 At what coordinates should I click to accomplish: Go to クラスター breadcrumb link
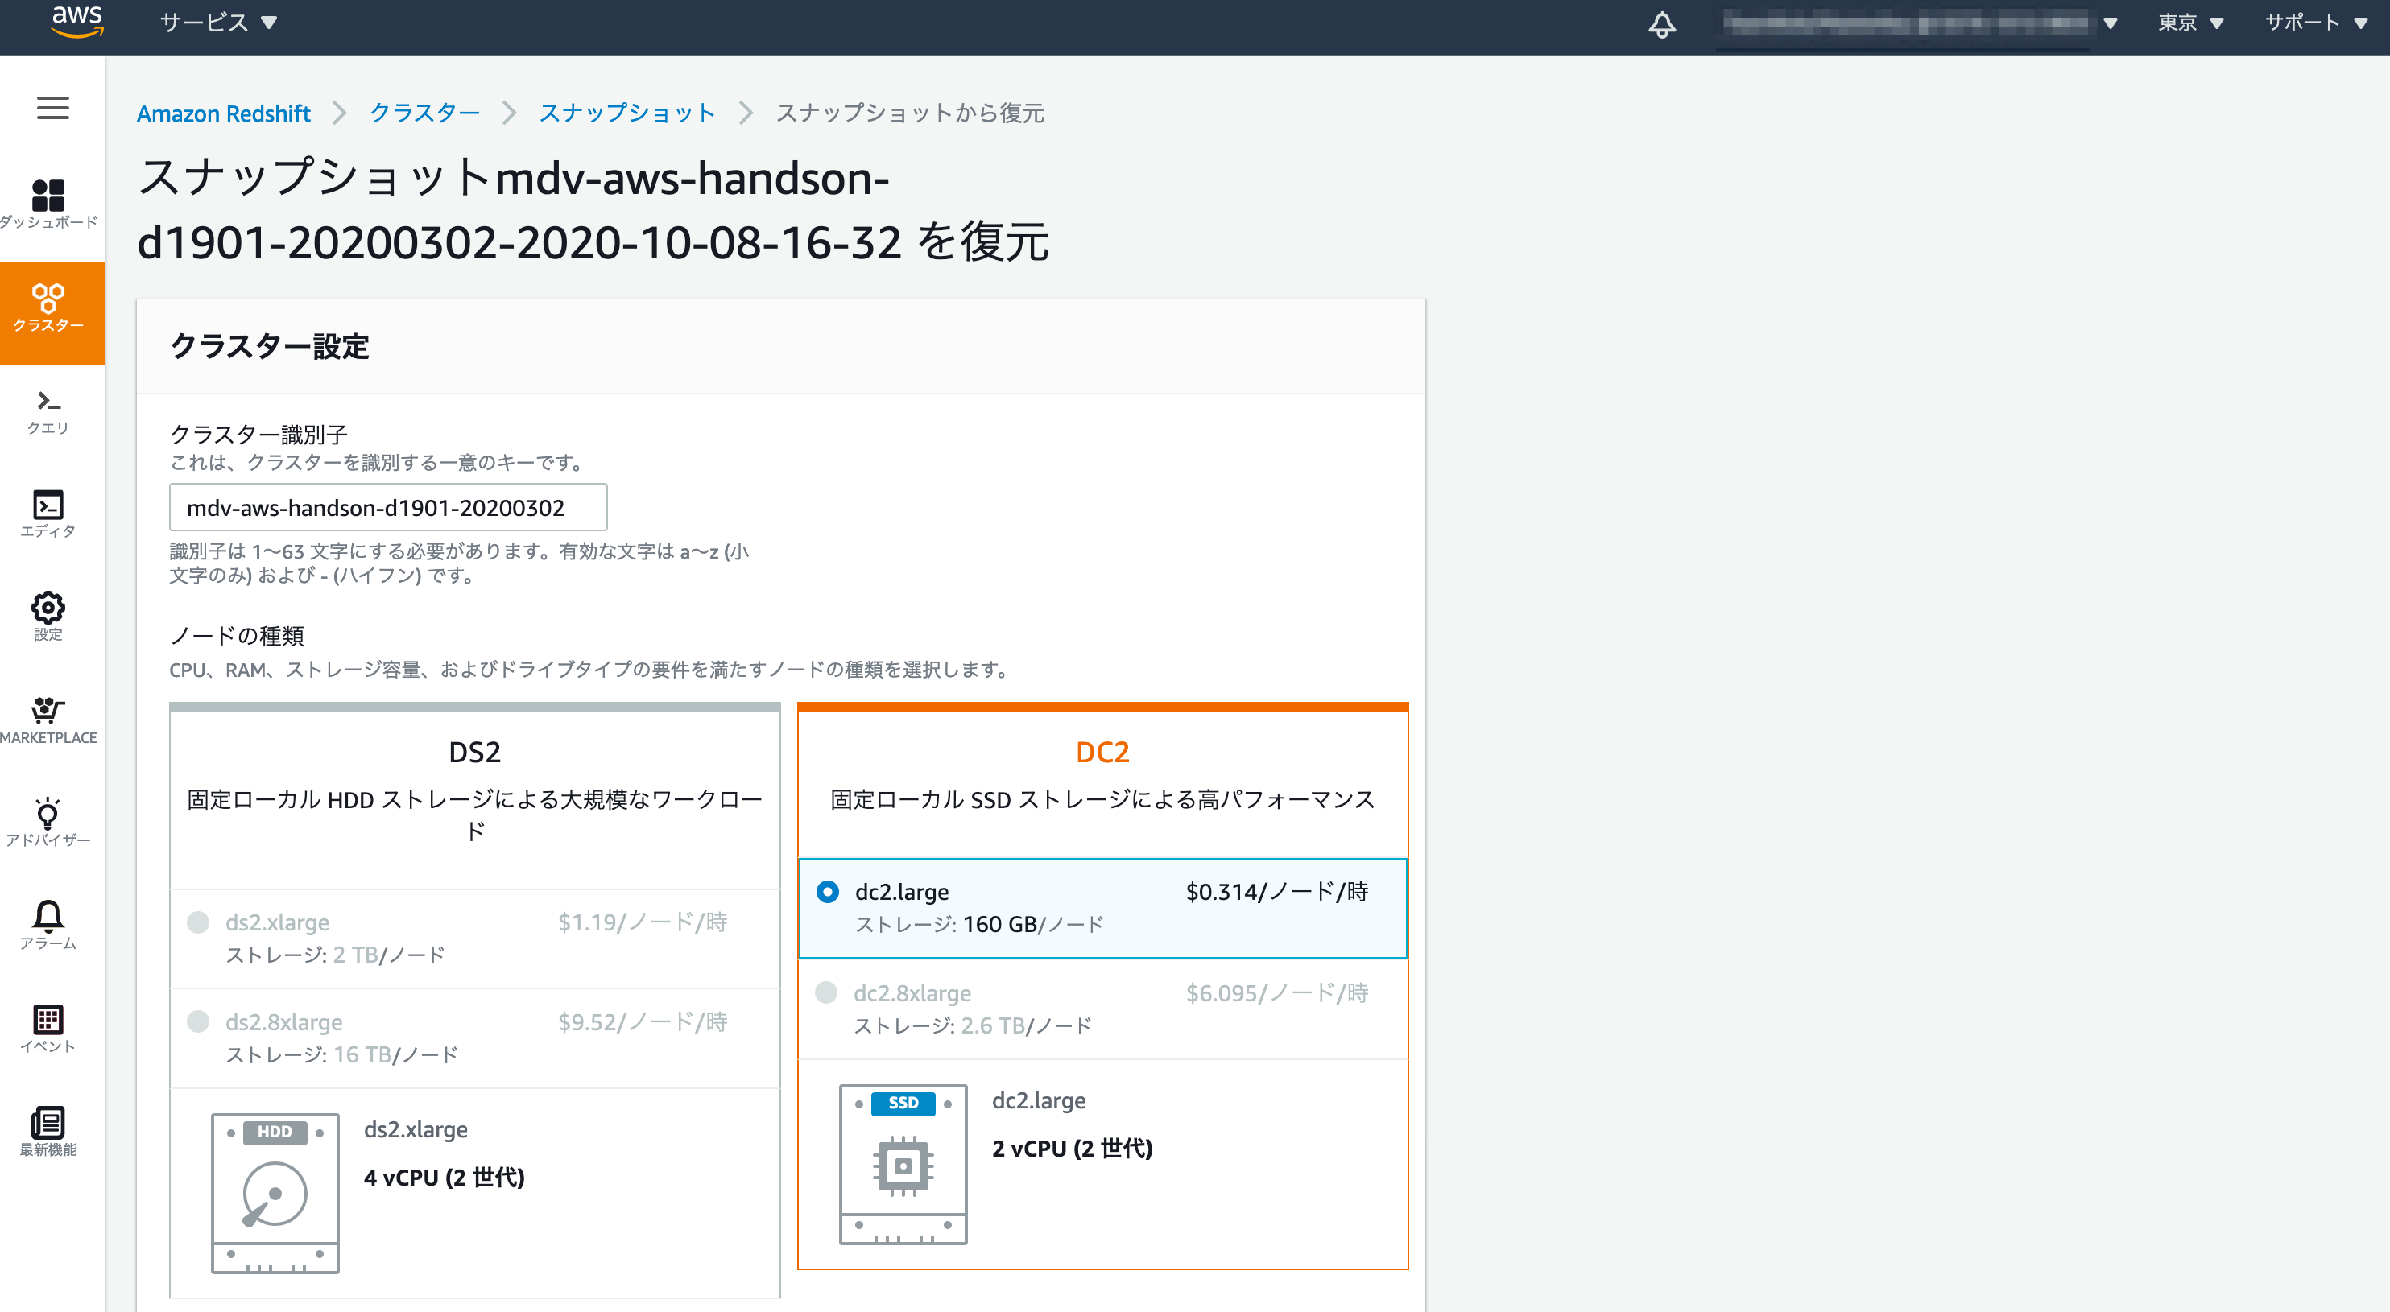(x=425, y=113)
